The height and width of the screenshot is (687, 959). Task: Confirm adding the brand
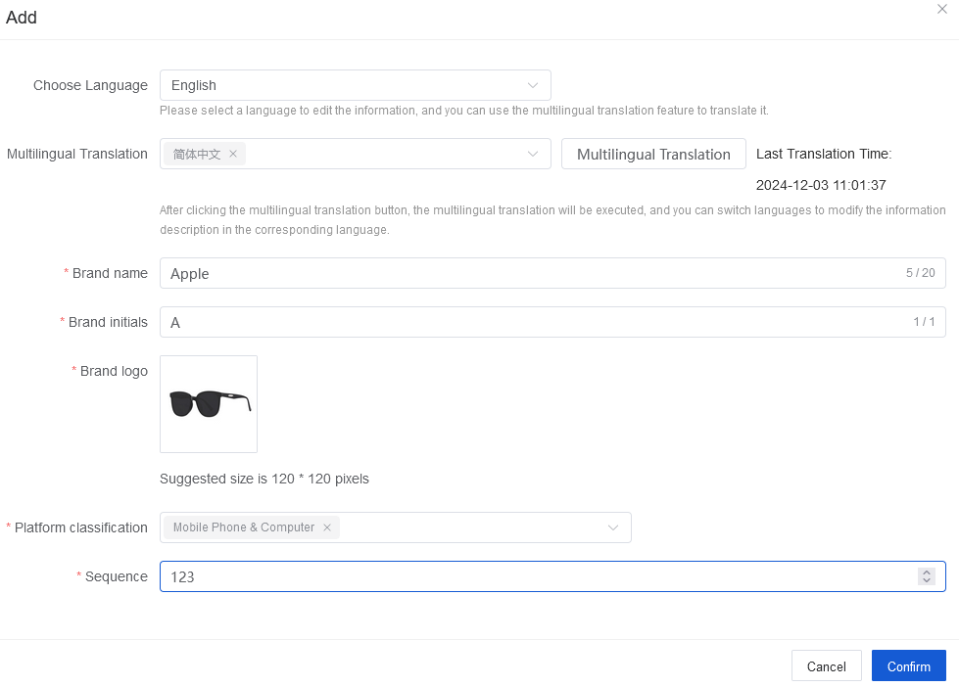pyautogui.click(x=909, y=666)
